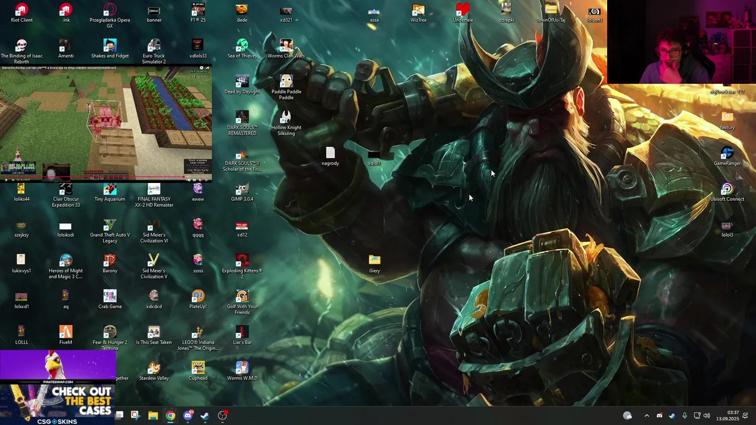Viewport: 756px width, 425px height.
Task: Open the PlateUp! shortcut
Action: [x=198, y=300]
